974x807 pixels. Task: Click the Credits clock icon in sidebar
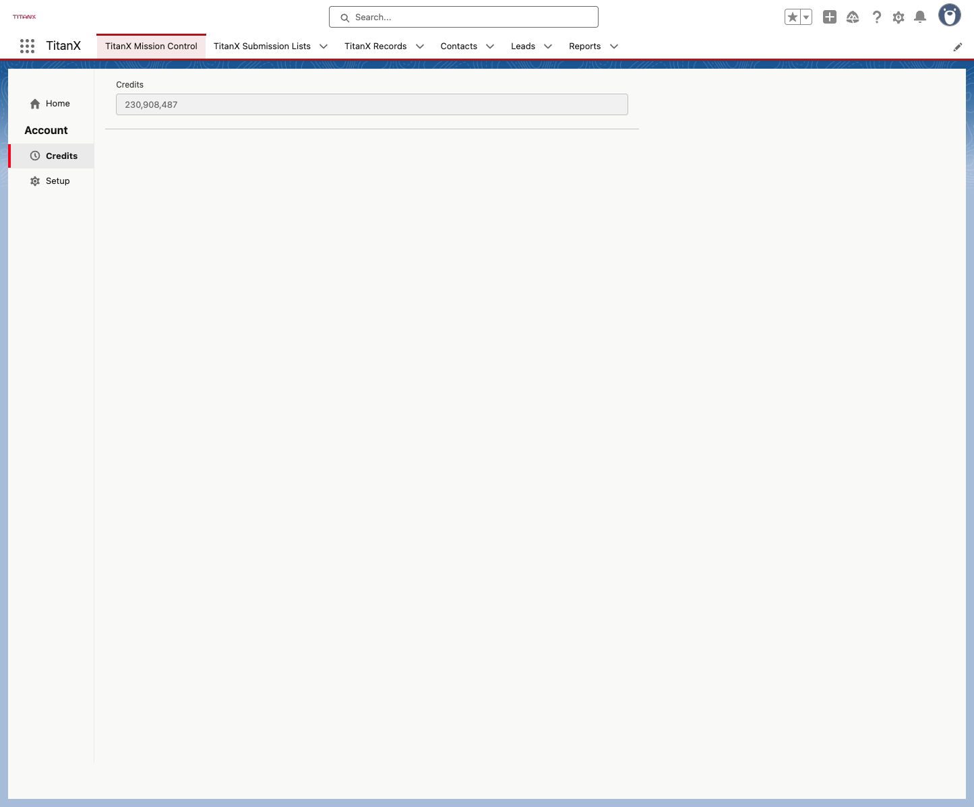tap(35, 156)
